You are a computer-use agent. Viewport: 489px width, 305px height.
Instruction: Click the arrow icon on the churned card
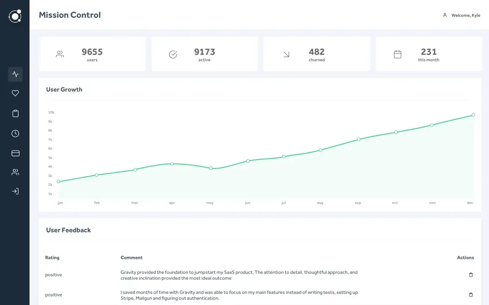(286, 53)
